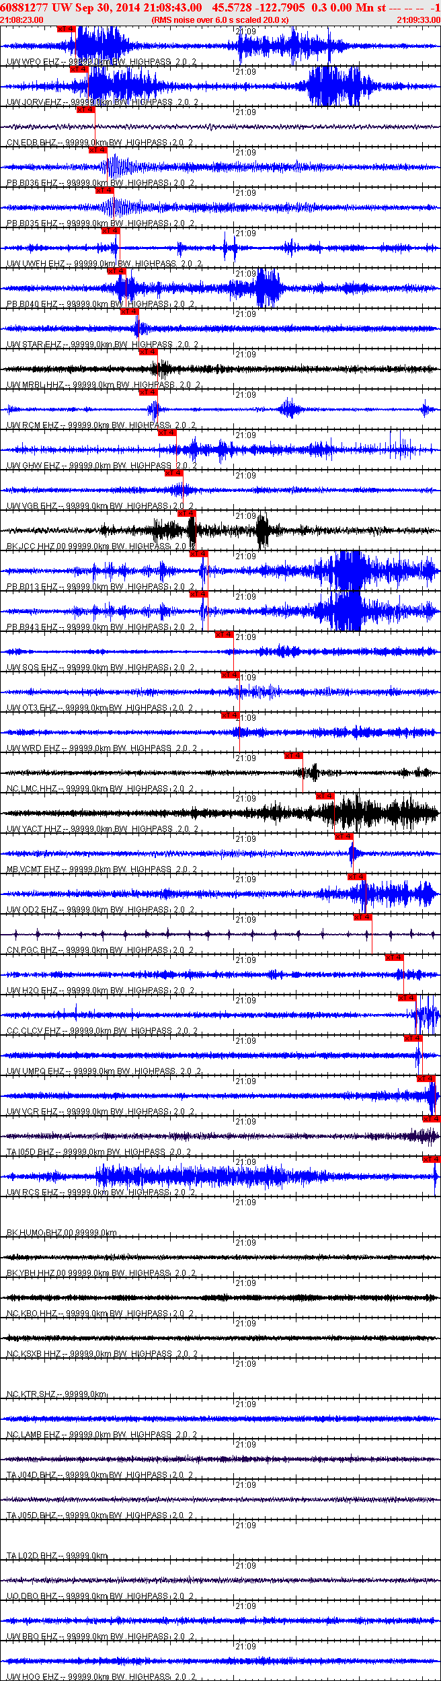Click the UW BBO EHZ station label
This screenshot has height=1681, width=441.
[102, 1637]
